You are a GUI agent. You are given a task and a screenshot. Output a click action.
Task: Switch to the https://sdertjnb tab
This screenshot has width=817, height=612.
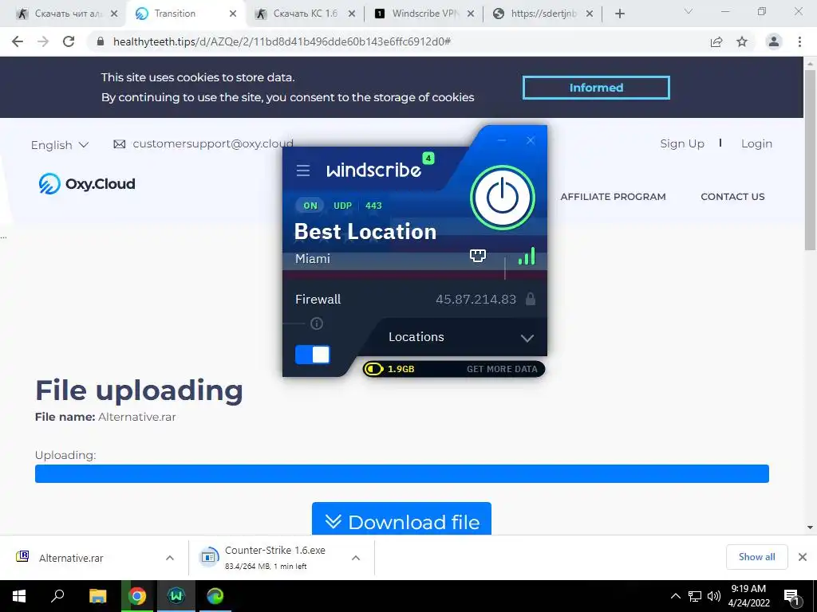click(544, 14)
